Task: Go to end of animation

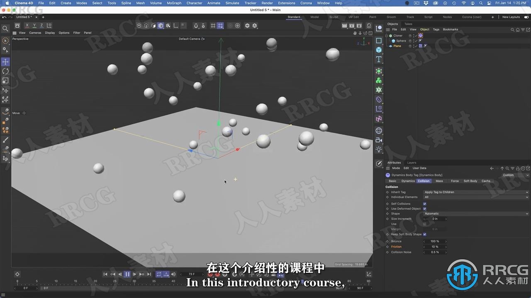Action: [149, 274]
